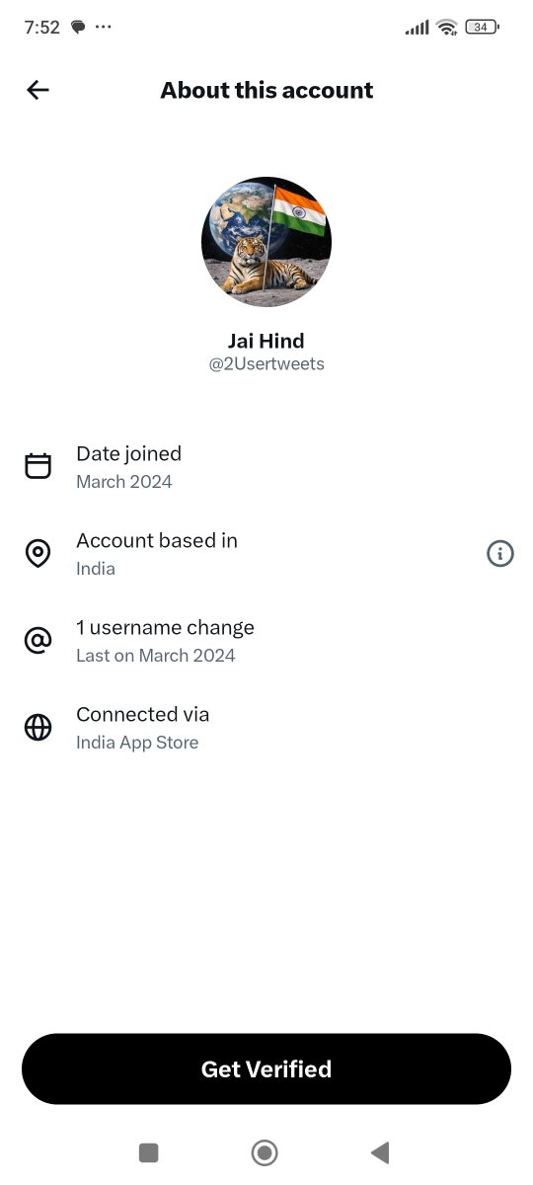The width and height of the screenshot is (533, 1185).
Task: Tap the Jai Hind display name
Action: tap(266, 341)
